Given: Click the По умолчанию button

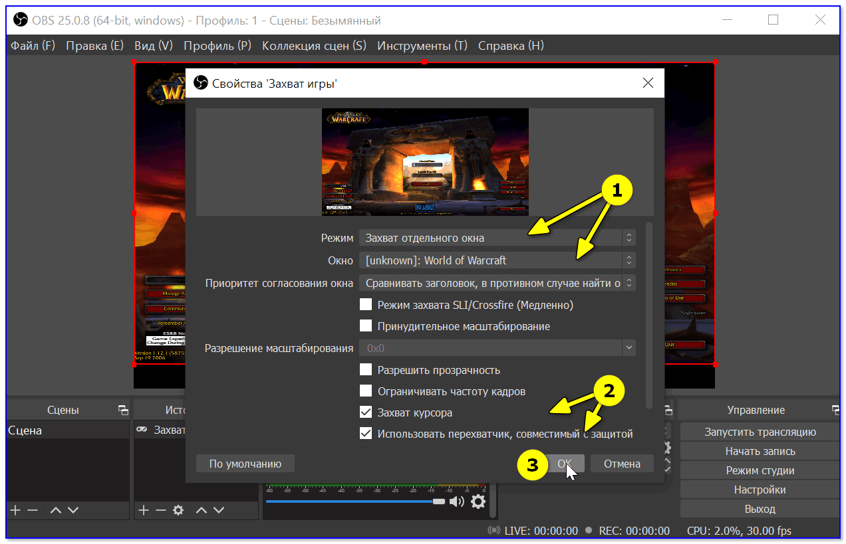Looking at the screenshot, I should (245, 464).
